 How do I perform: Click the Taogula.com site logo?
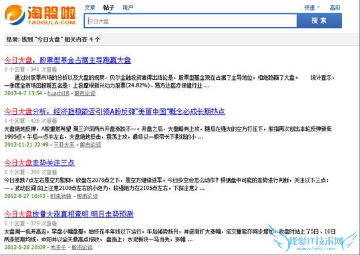(x=40, y=15)
